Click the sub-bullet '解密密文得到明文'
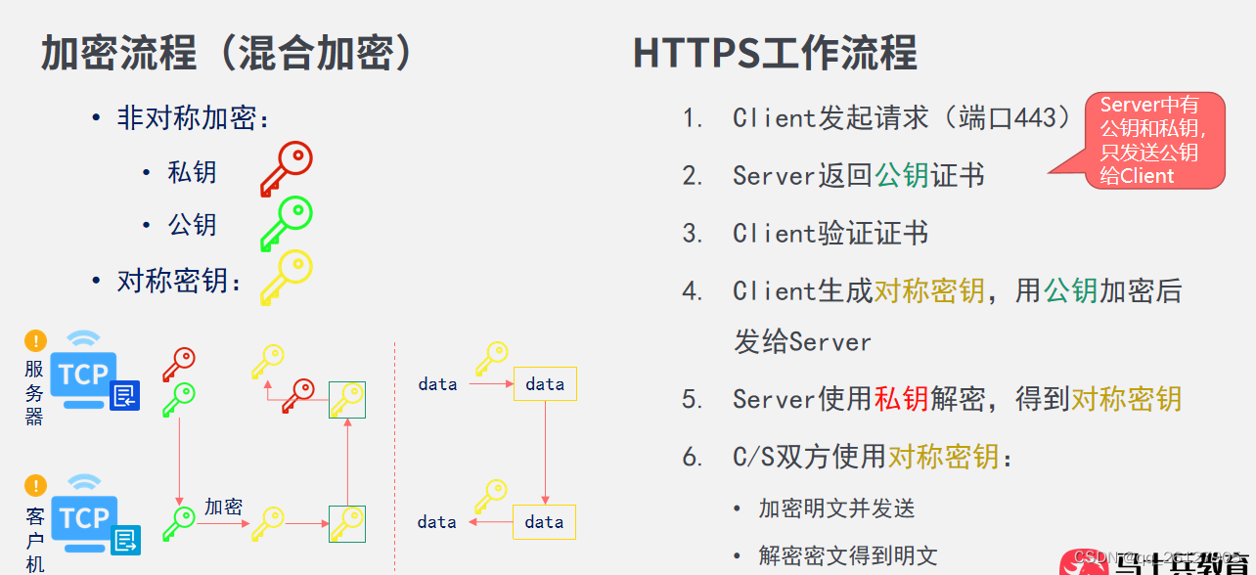1256x575 pixels. point(848,556)
